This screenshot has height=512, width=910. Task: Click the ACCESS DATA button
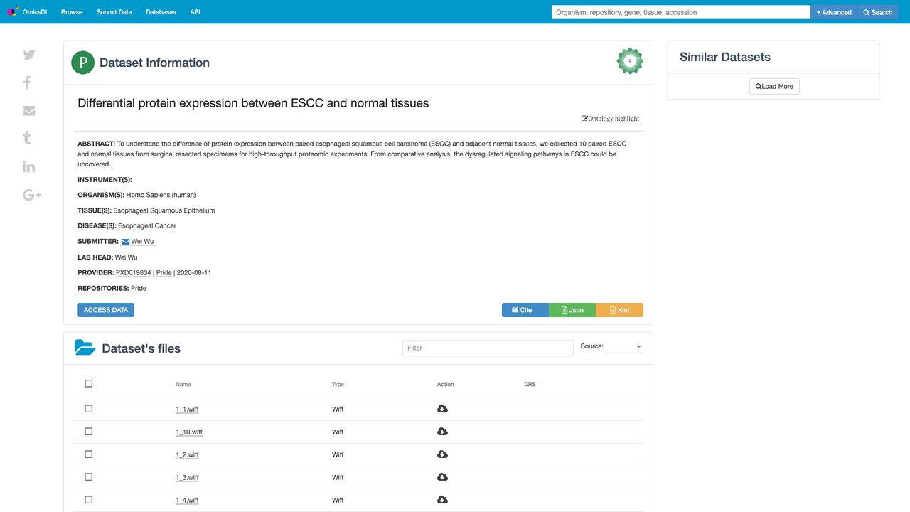[x=106, y=310]
